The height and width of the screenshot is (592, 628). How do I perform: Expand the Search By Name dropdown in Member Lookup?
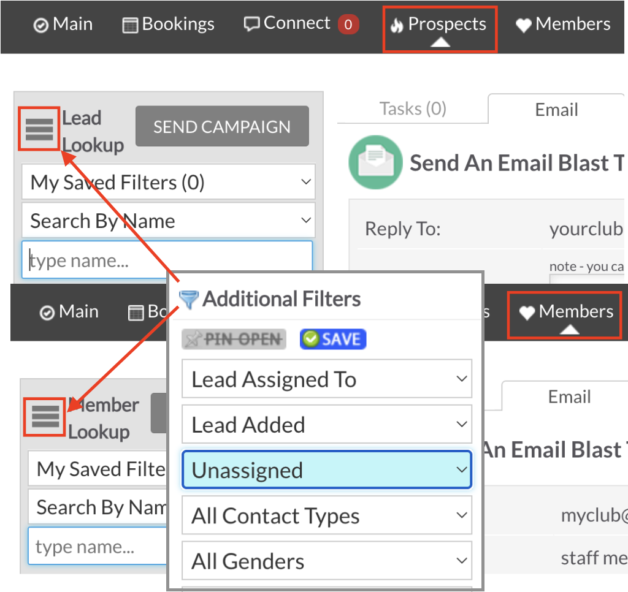click(x=98, y=507)
